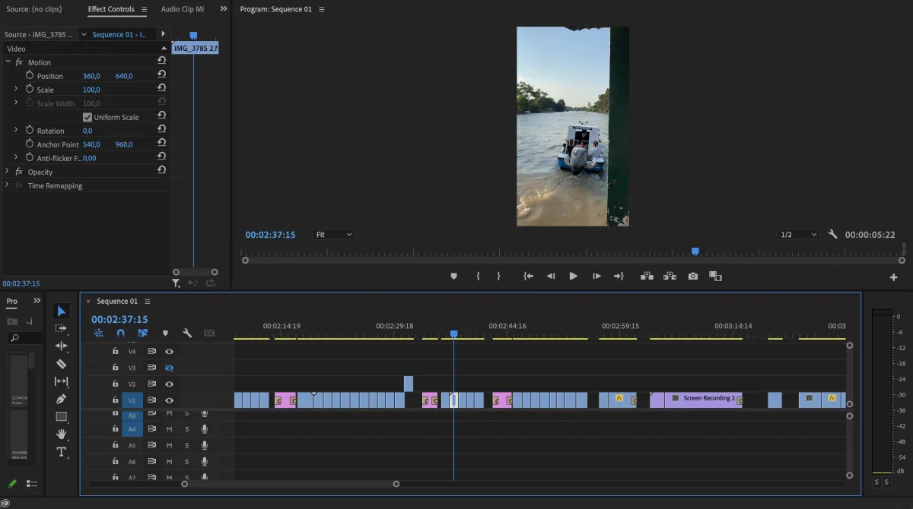Open Comparison View button
Image resolution: width=913 pixels, height=509 pixels.
(x=715, y=277)
